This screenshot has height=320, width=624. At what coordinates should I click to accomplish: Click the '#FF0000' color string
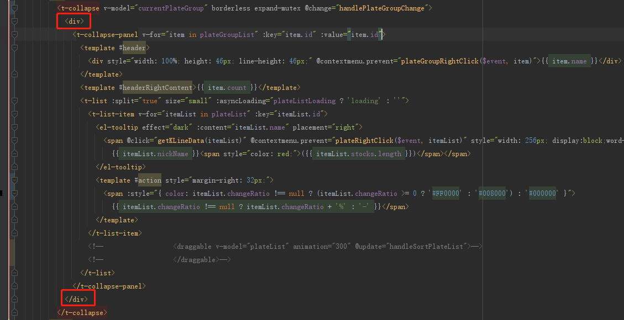[444, 193]
